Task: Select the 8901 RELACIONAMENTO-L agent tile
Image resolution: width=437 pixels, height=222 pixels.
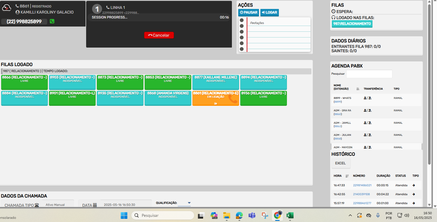Action: point(72,98)
